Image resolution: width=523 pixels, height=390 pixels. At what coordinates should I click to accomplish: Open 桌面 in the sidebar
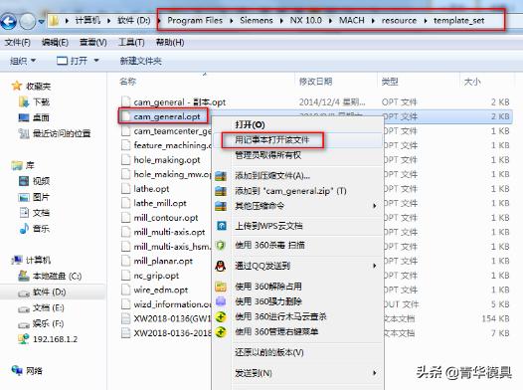[x=34, y=117]
